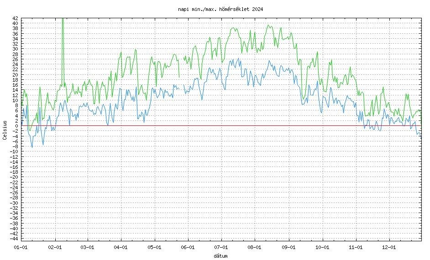This screenshot has height=260, width=430.
Task: Click the -20 value on the y-axis
Action: pyautogui.click(x=14, y=177)
